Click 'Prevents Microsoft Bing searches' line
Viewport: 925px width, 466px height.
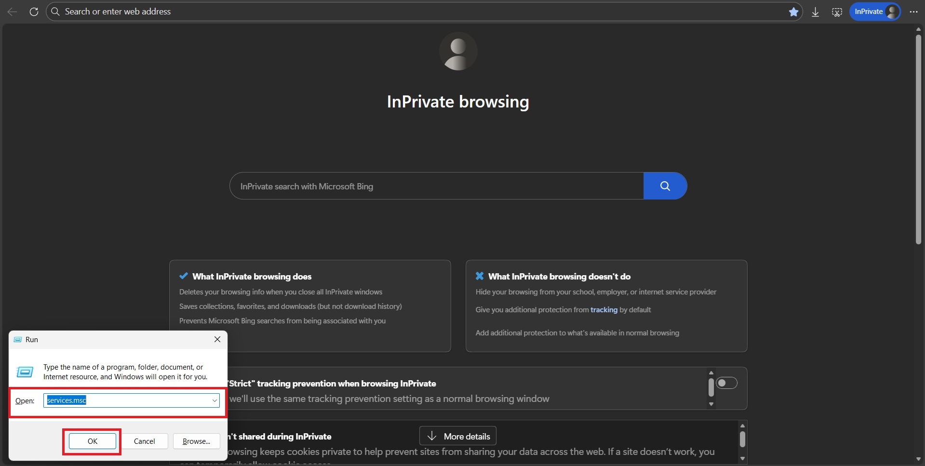pyautogui.click(x=282, y=321)
